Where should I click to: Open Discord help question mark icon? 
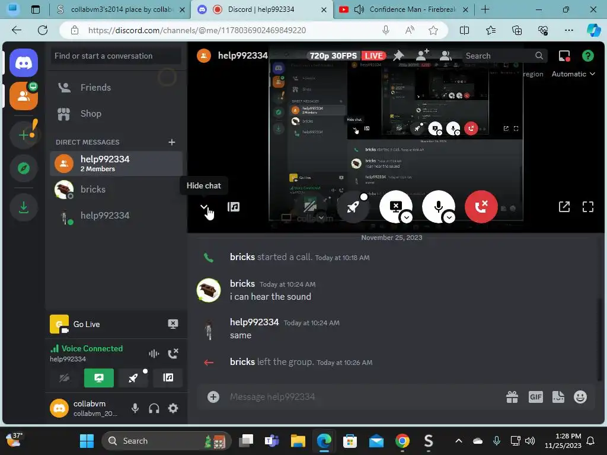[x=587, y=56]
